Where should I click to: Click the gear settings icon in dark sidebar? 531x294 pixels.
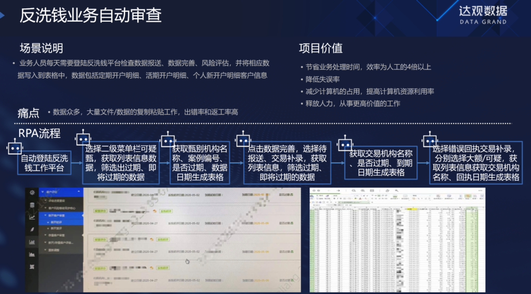[x=32, y=192]
